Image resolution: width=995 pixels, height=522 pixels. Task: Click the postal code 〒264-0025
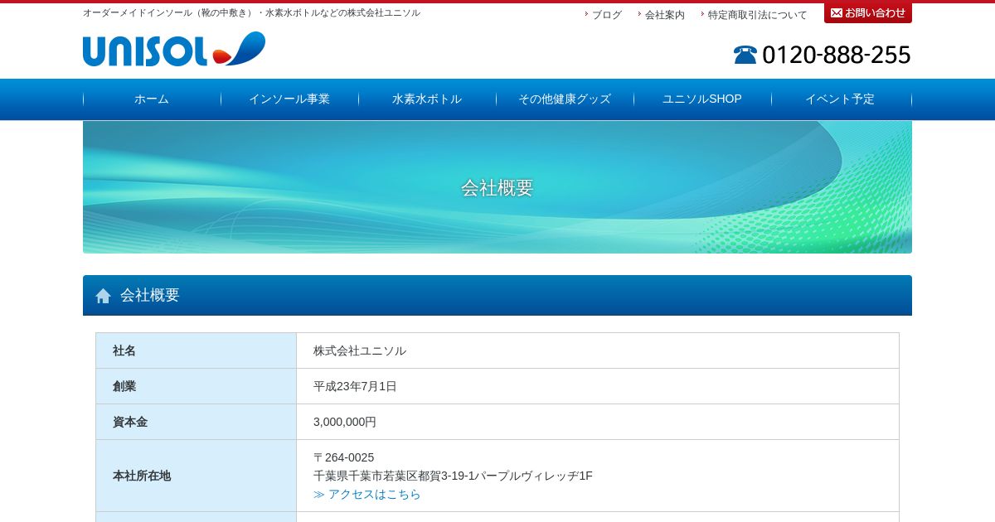(344, 457)
